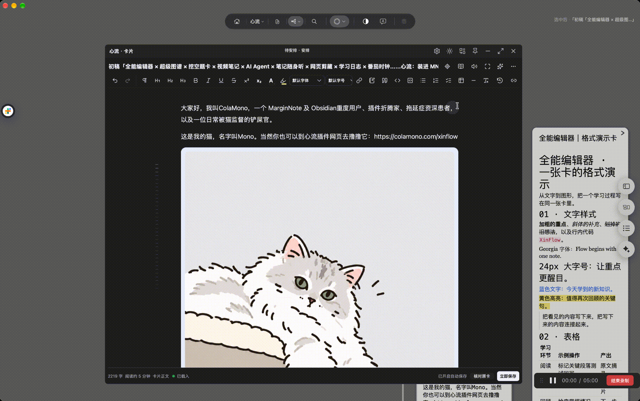Click 立即保存 to save now
The height and width of the screenshot is (401, 640).
coord(508,376)
